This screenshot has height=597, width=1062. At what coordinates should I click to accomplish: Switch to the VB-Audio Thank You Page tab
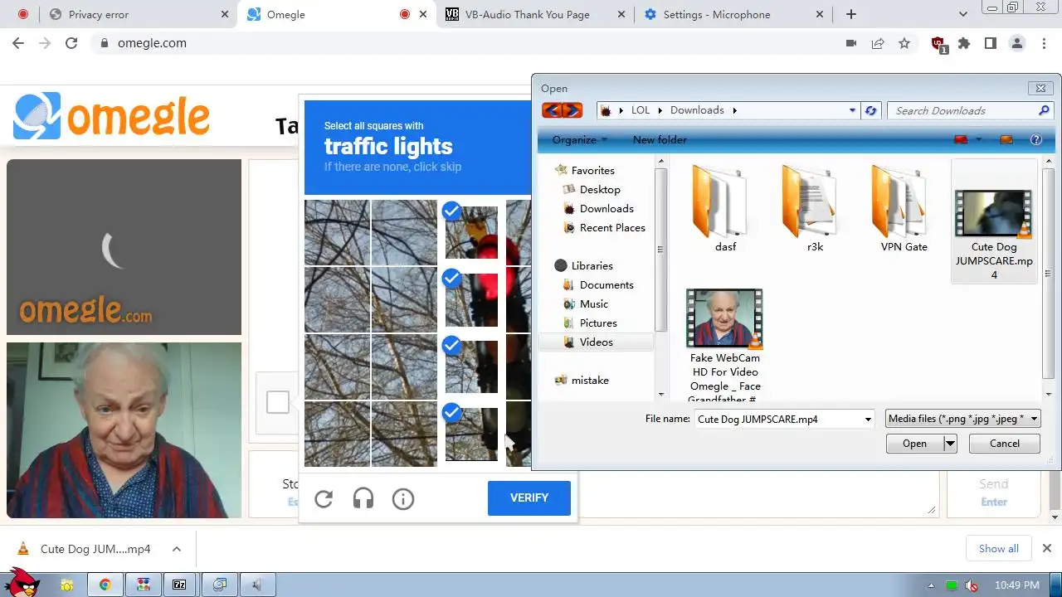[x=533, y=14]
